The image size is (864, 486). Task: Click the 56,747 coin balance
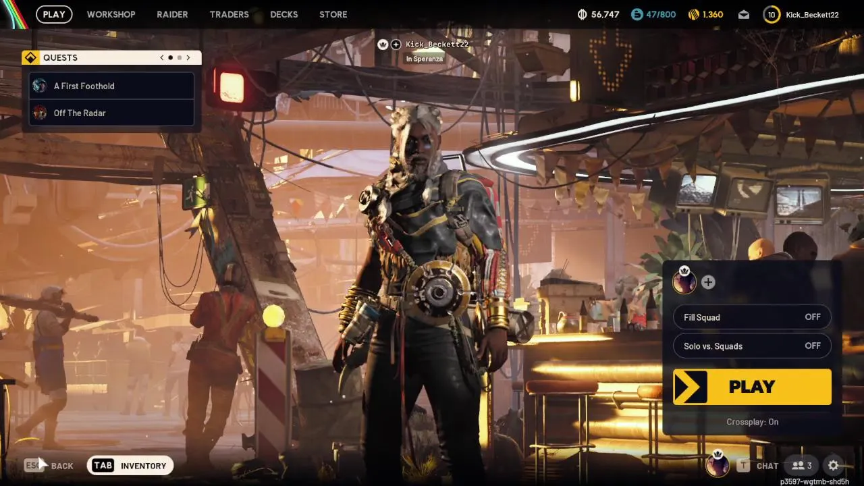[x=605, y=14]
